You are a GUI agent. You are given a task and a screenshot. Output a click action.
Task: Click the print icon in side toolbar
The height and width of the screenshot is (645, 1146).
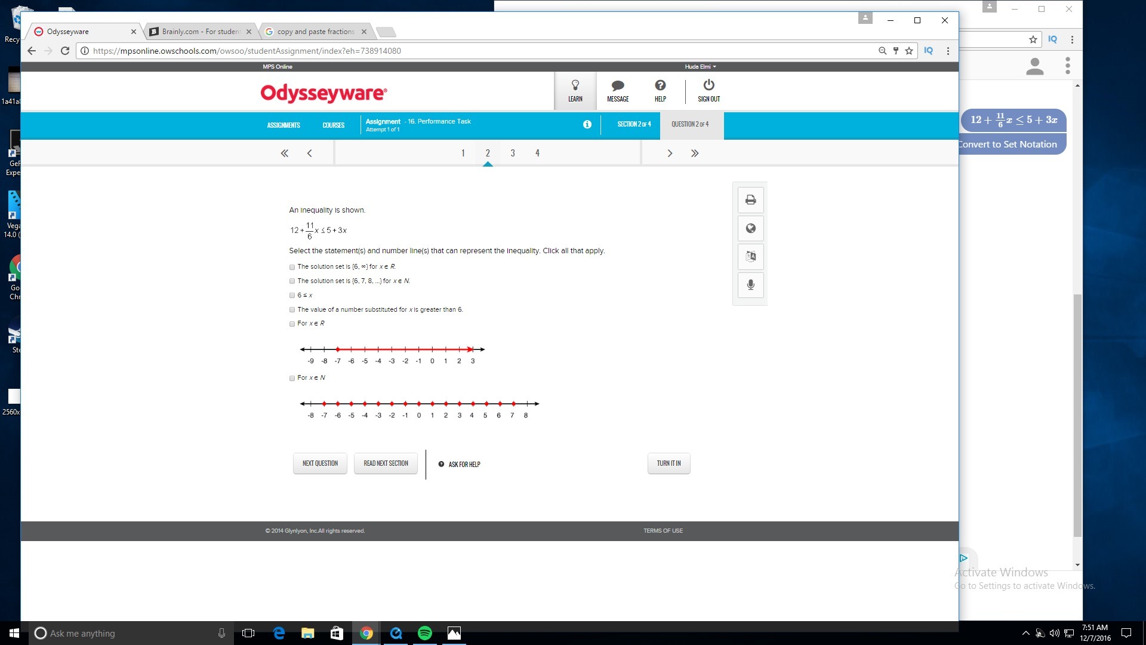point(750,200)
